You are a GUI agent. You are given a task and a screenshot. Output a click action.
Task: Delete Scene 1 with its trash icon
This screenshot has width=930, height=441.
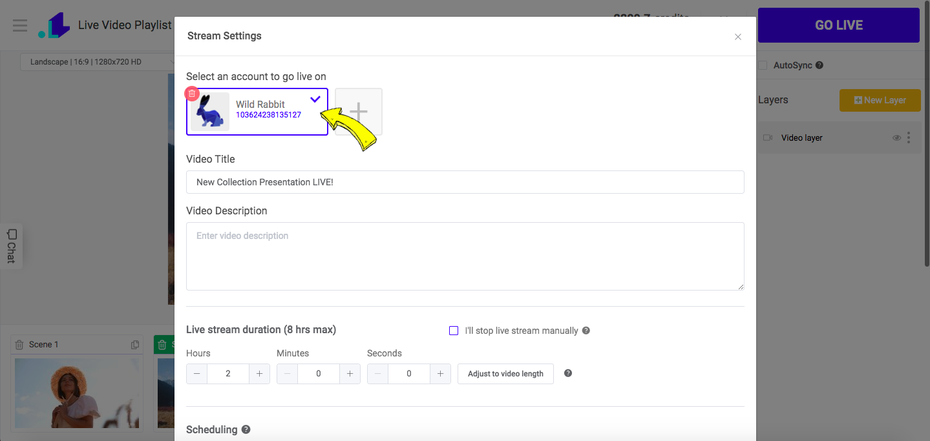[19, 345]
